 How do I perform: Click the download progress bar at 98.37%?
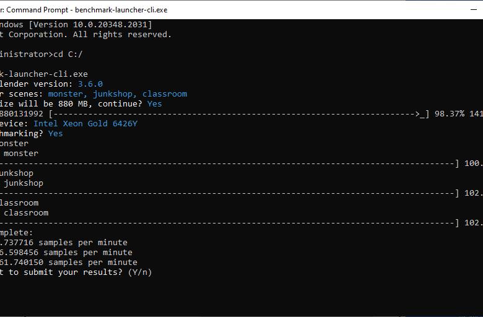(x=239, y=114)
